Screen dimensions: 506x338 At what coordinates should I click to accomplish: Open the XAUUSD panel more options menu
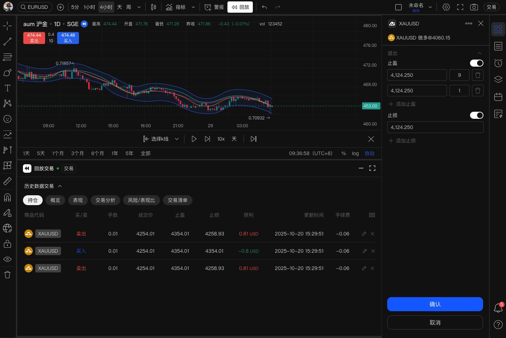pos(469,24)
